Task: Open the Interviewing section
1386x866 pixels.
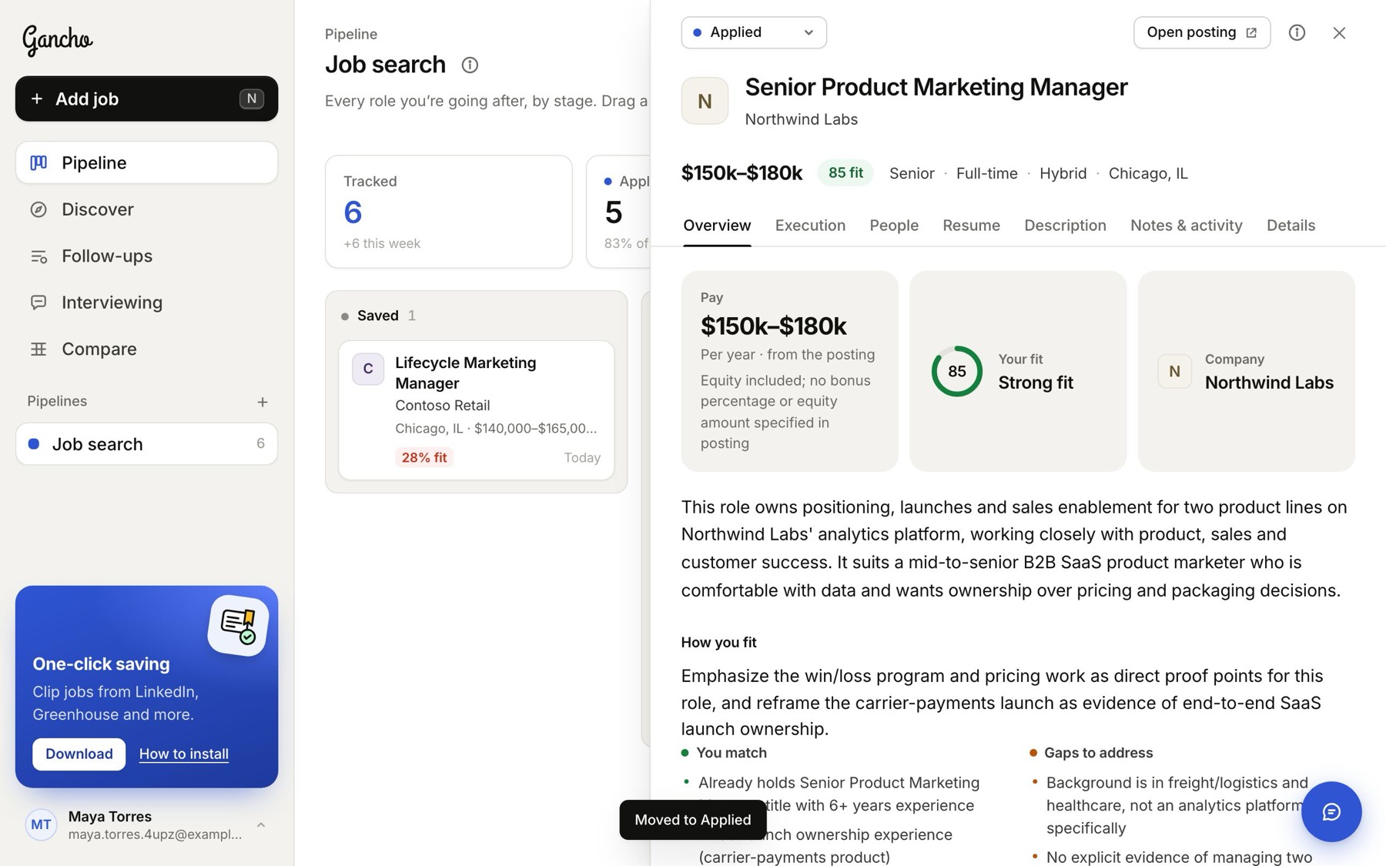Action: click(x=146, y=303)
